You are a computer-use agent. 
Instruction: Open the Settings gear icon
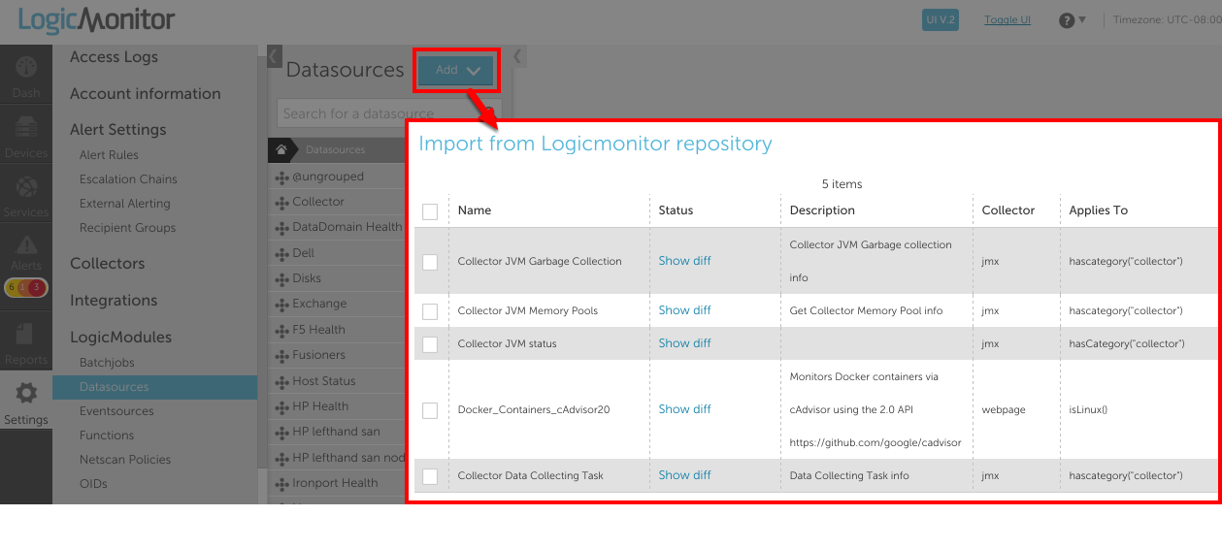(26, 393)
